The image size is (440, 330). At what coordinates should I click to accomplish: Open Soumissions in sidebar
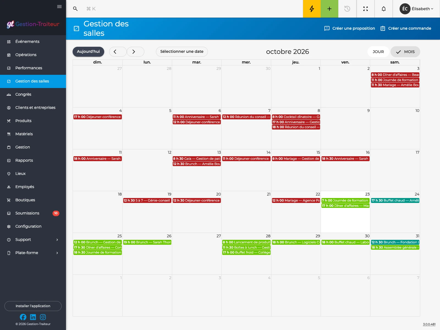coord(33,213)
